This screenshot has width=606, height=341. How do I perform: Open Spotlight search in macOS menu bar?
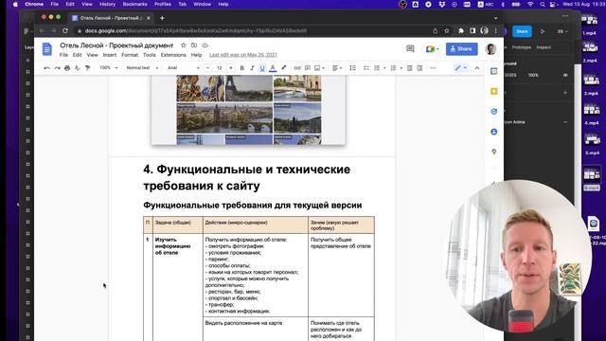543,4
